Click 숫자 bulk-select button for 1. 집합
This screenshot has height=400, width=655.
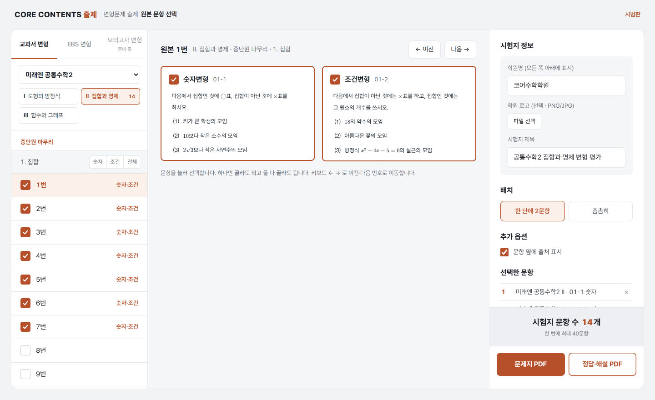(98, 162)
